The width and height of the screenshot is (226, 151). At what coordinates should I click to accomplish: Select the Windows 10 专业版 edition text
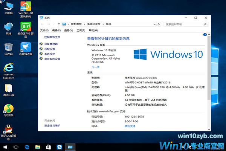[104, 50]
